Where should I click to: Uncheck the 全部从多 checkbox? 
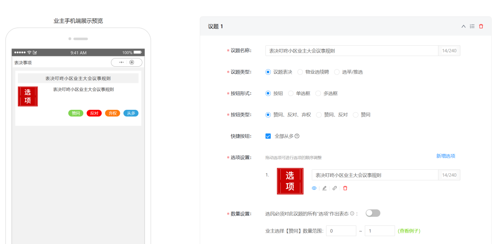[268, 136]
